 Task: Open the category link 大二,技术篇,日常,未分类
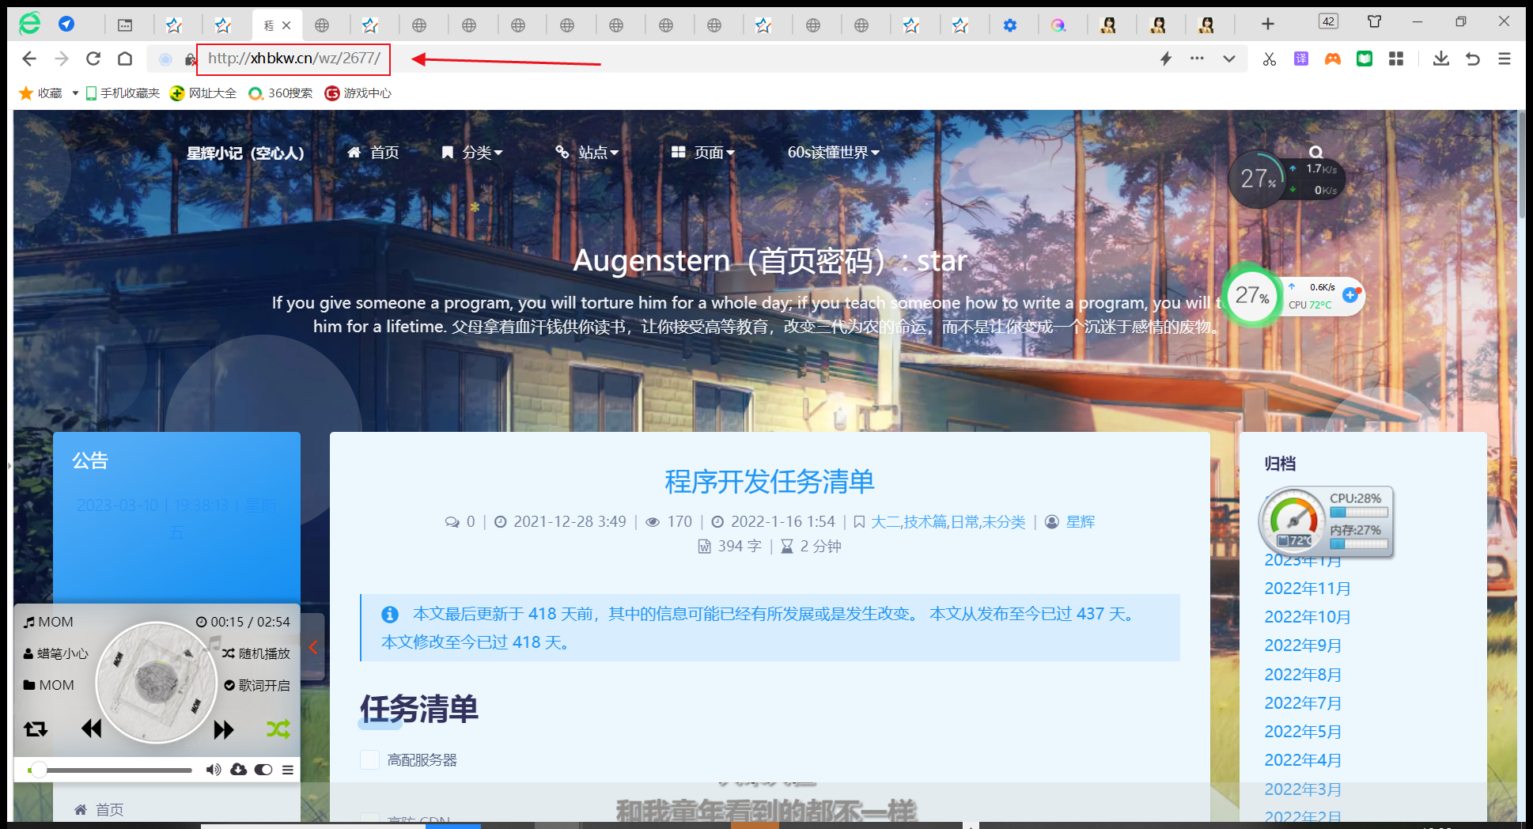point(948,522)
